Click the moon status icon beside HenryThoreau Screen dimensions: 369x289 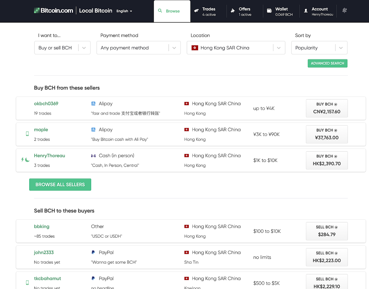27,160
